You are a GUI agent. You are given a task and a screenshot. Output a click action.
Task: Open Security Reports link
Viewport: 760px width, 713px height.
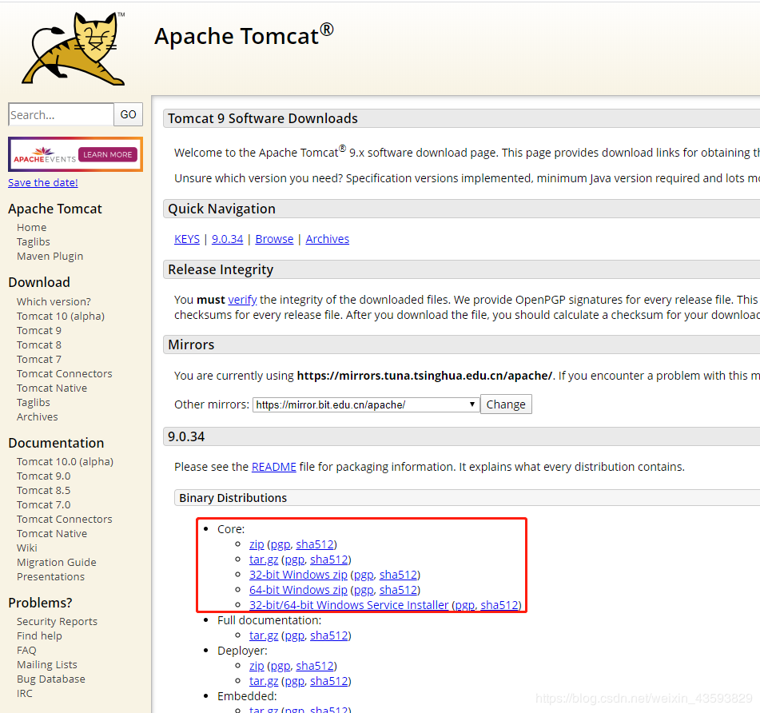pos(58,621)
